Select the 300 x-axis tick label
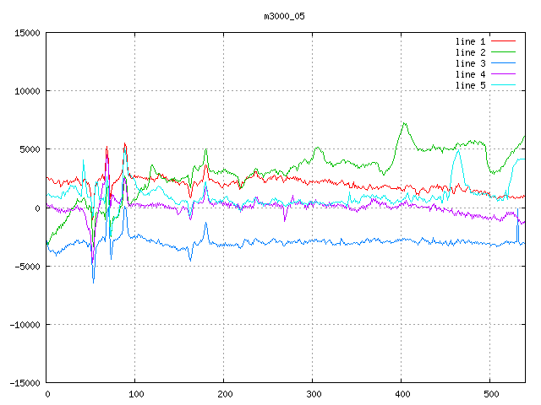 point(313,394)
